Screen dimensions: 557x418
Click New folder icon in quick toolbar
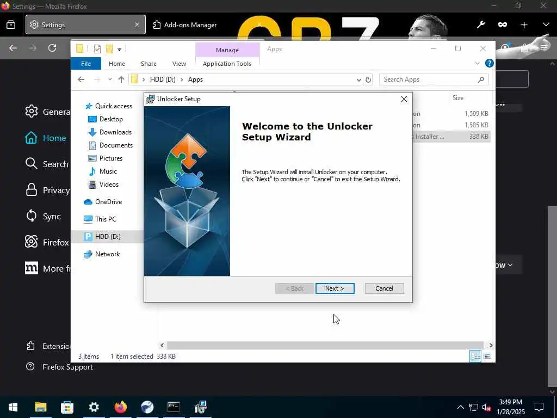[109, 49]
